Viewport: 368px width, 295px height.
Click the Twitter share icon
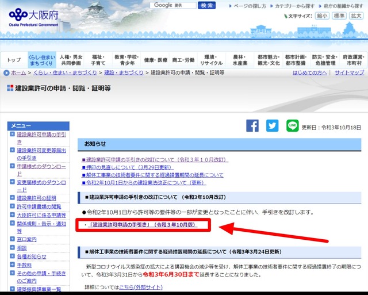pyautogui.click(x=272, y=126)
